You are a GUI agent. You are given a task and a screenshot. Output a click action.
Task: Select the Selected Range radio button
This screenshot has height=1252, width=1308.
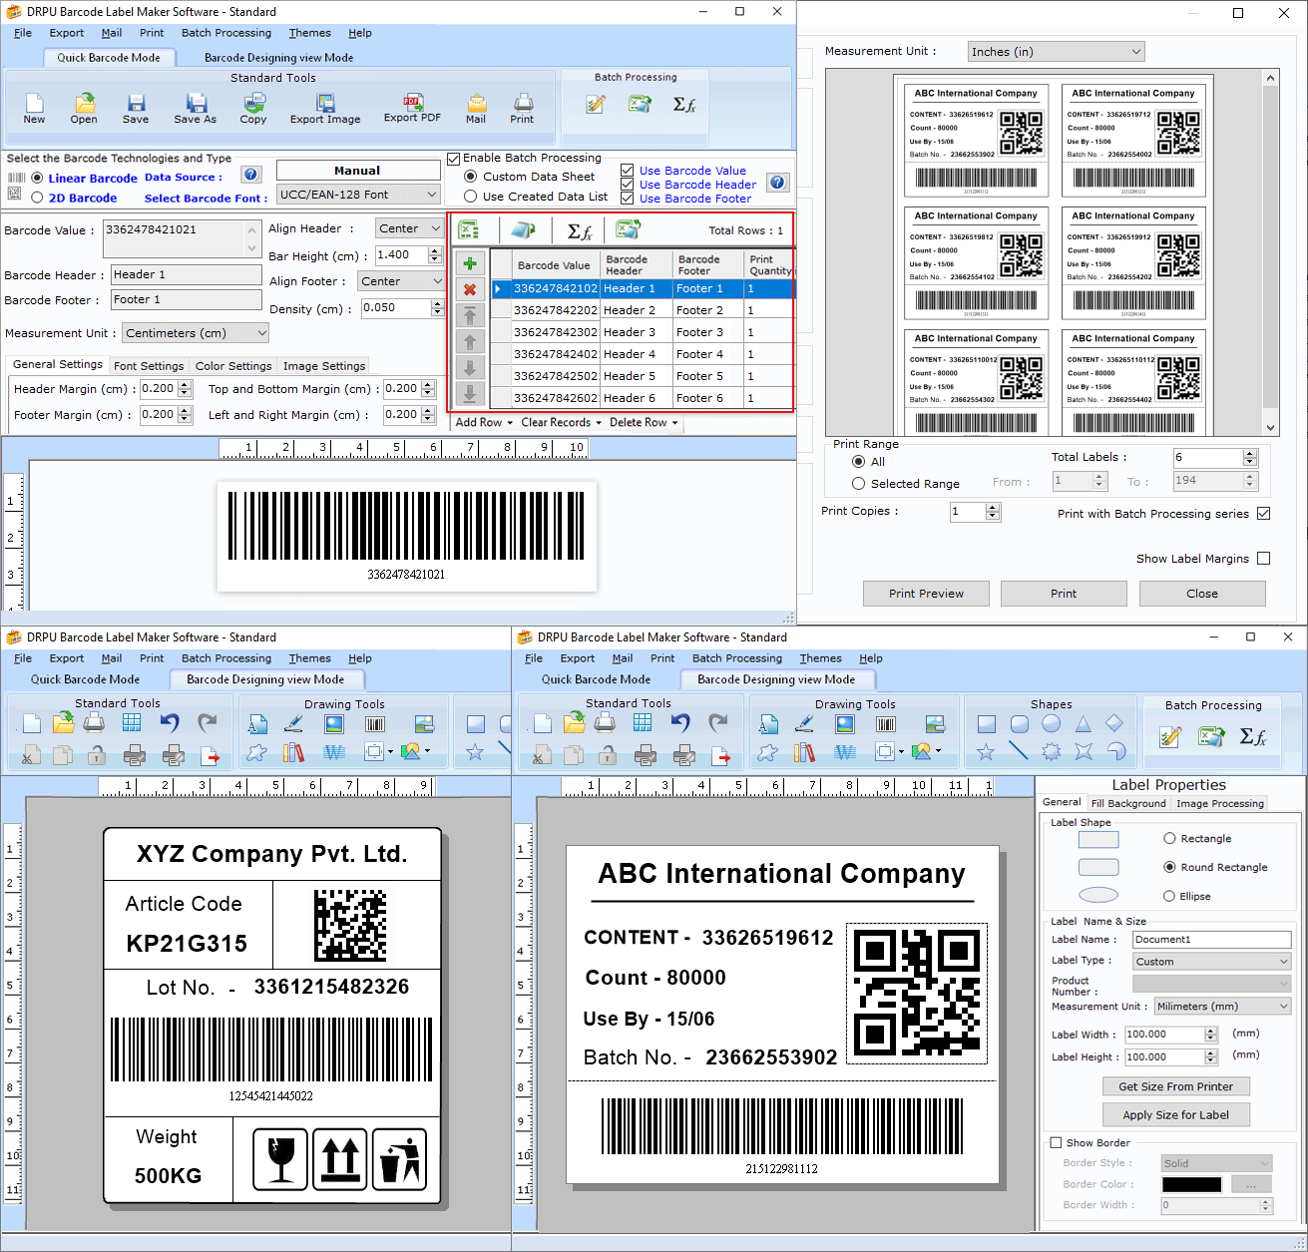pos(859,484)
